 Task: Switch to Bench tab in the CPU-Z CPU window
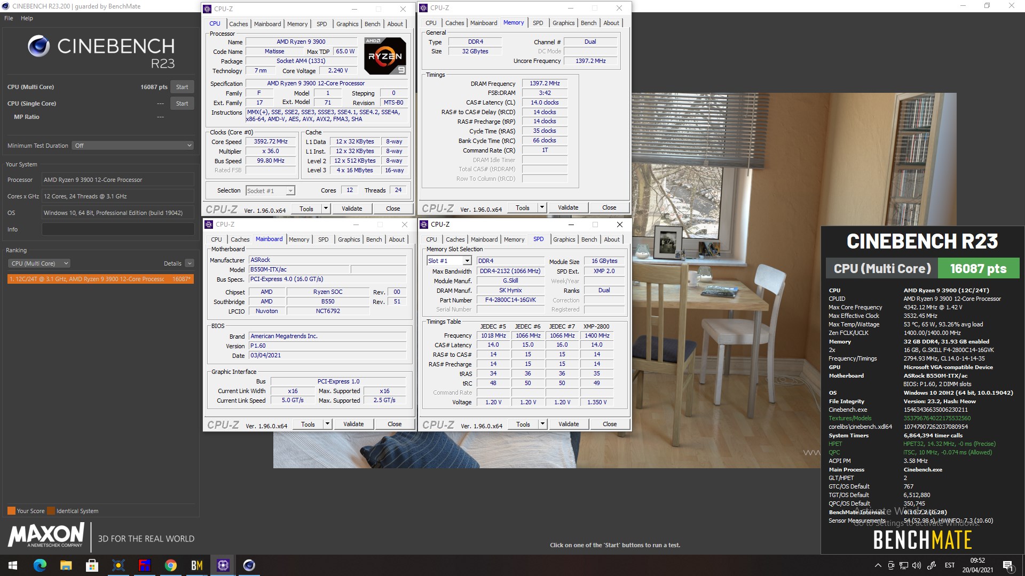pos(372,24)
